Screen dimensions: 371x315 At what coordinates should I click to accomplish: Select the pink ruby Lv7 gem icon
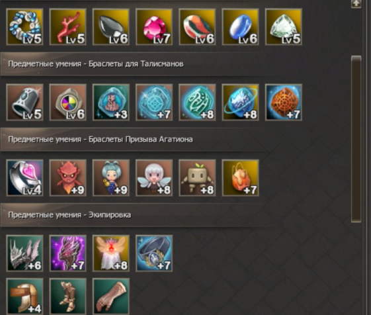point(154,27)
